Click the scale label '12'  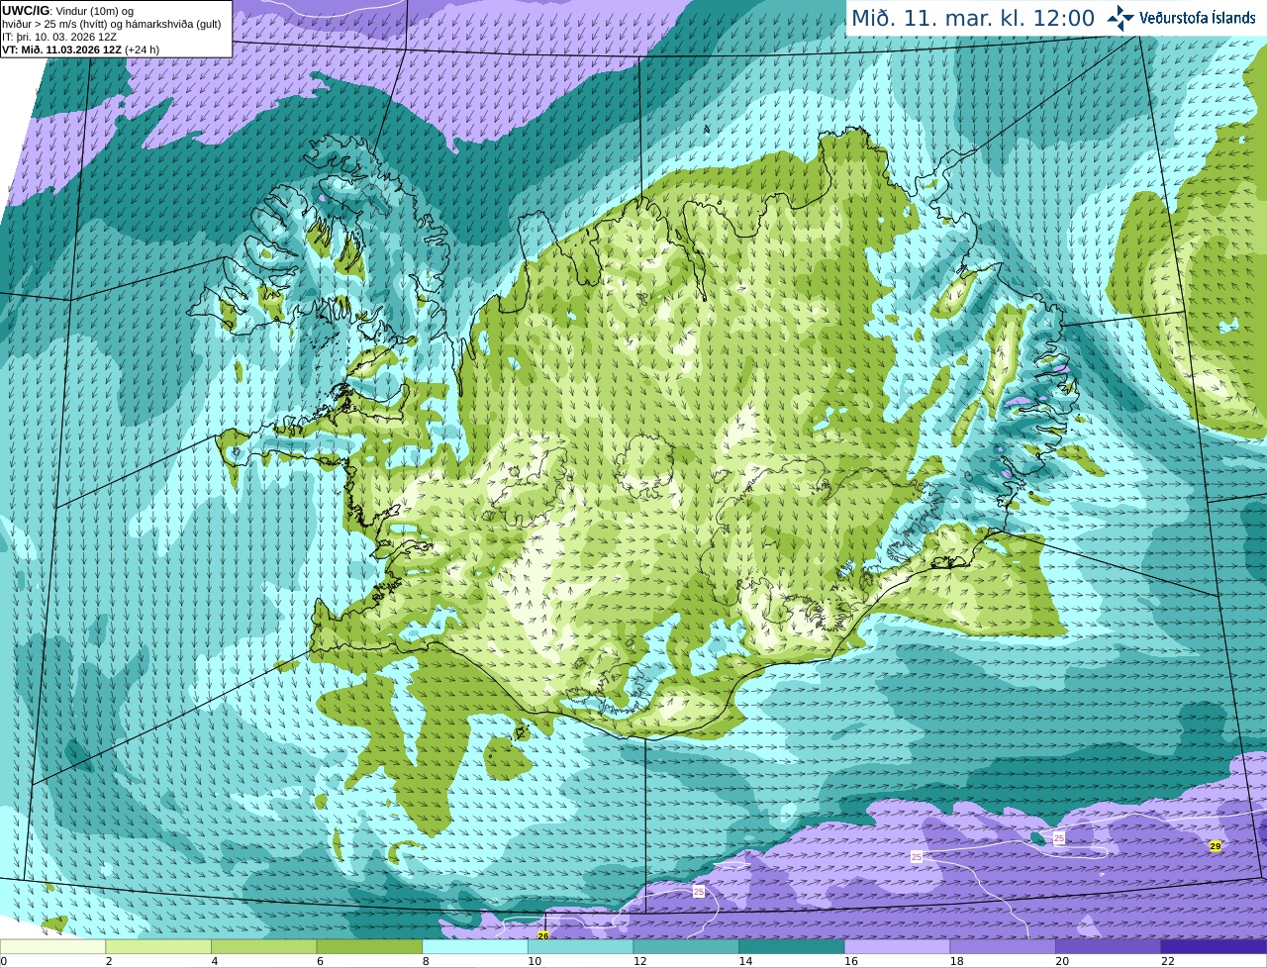point(639,961)
